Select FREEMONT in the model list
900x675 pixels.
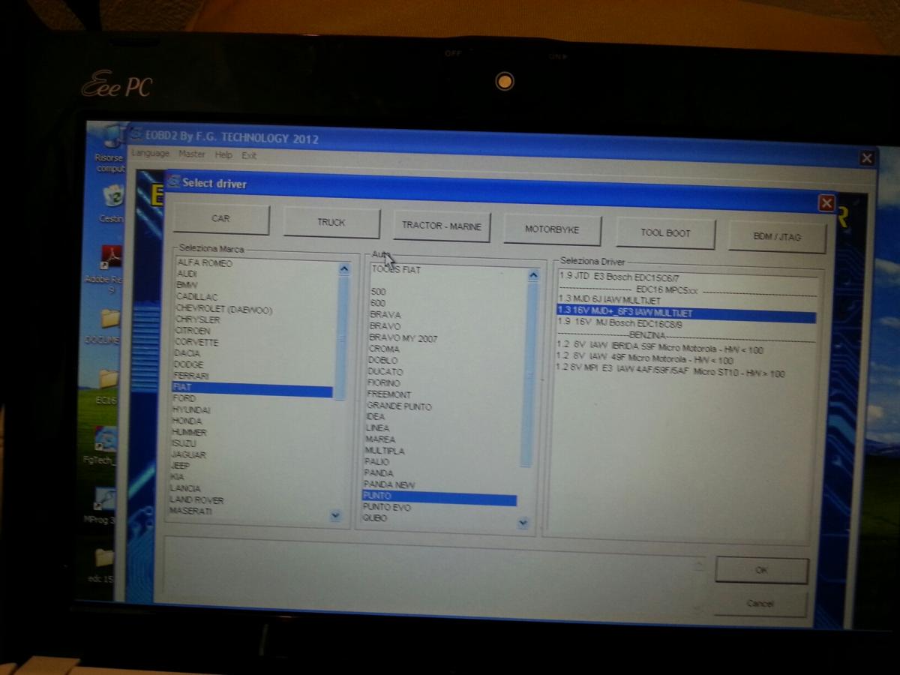pyautogui.click(x=388, y=394)
